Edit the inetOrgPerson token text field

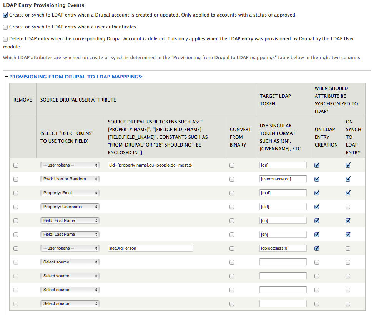tap(150, 248)
